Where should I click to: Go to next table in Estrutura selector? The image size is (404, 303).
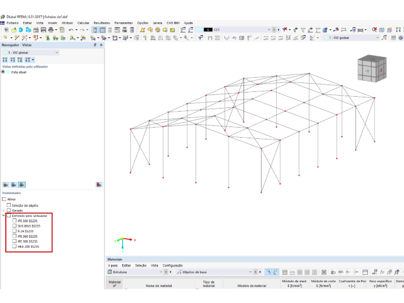[x=171, y=272]
